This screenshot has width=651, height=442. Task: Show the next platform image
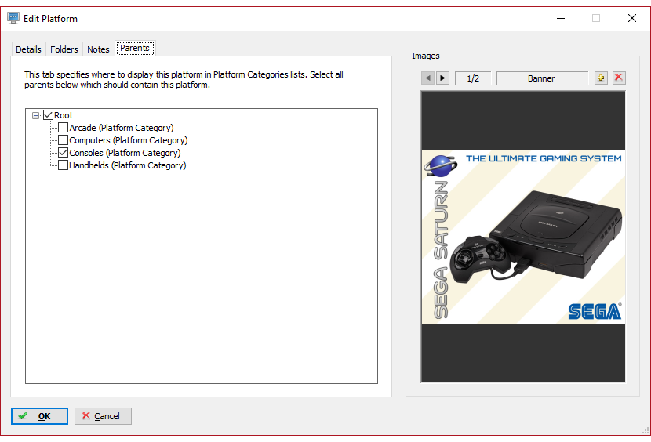point(442,78)
